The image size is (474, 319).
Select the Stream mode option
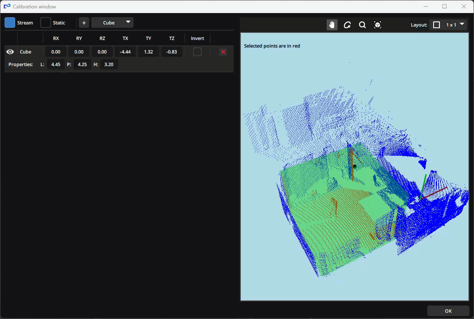point(25,22)
